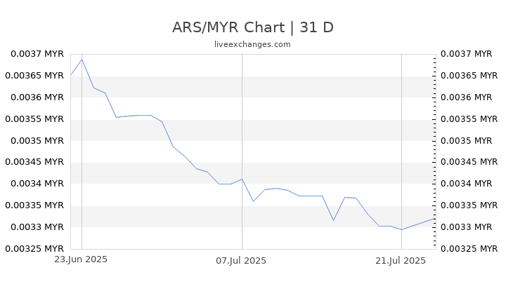Click left axis label 0.0036 MYR

click(37, 97)
